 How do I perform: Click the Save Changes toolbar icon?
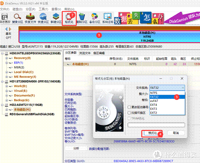tap(5, 18)
